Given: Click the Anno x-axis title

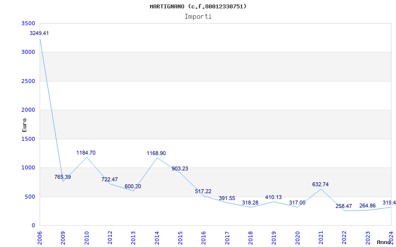Looking at the screenshot, I should click(x=384, y=242).
